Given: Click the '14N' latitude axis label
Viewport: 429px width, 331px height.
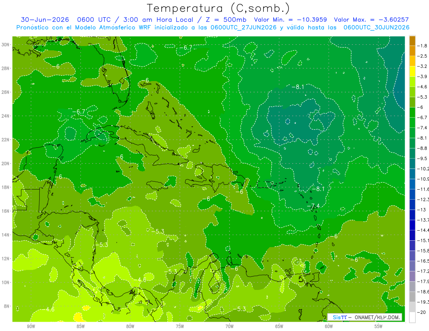Looking at the screenshot, I should [x=6, y=235].
